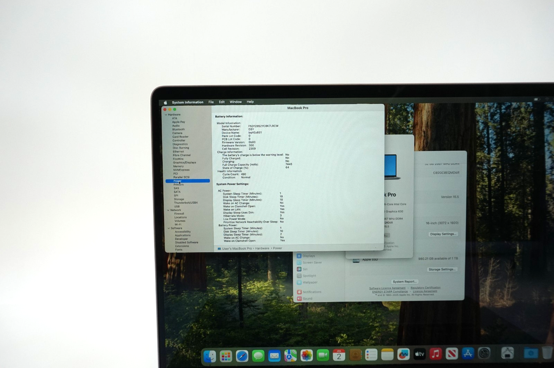Select the highlighted Power item

[188, 181]
